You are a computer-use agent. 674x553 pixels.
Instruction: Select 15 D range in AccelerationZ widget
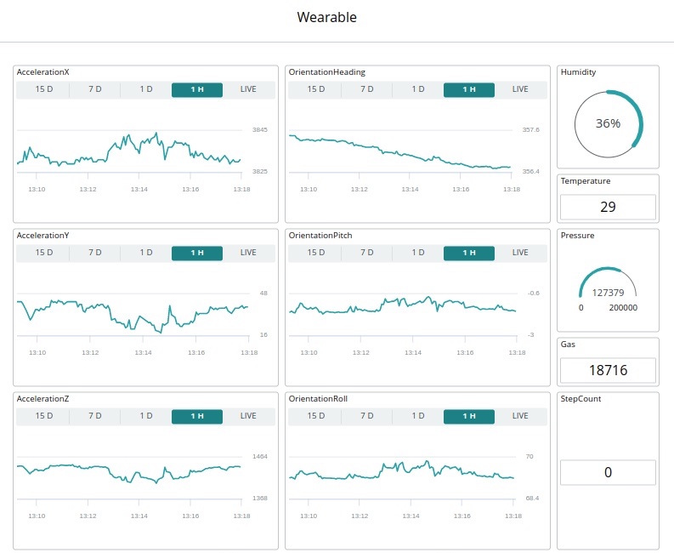(44, 416)
